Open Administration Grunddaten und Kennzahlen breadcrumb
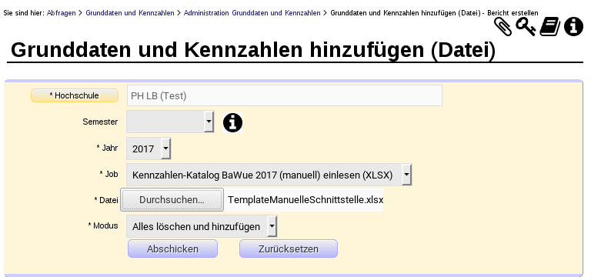 [252, 13]
